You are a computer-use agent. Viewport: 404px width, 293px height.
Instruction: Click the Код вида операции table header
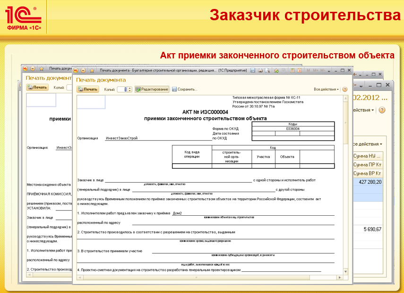192,155
